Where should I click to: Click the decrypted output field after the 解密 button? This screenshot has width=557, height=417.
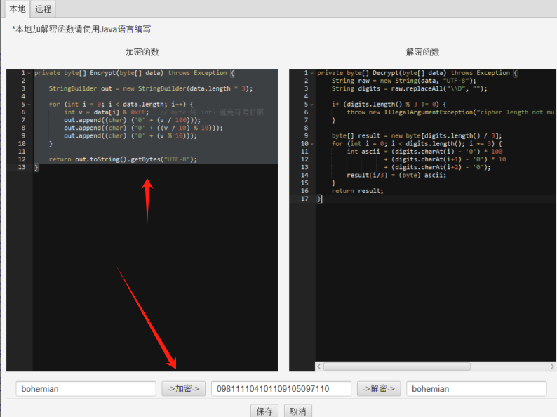476,389
